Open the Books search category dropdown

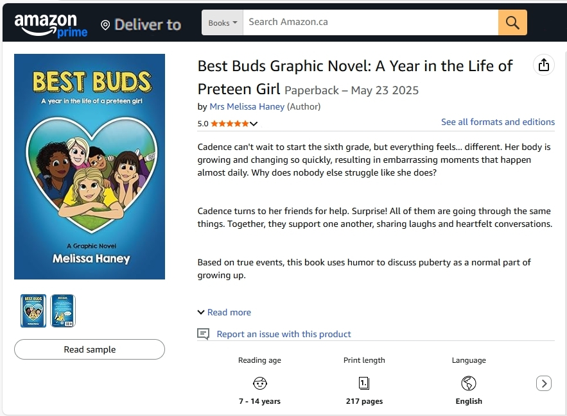pos(223,22)
